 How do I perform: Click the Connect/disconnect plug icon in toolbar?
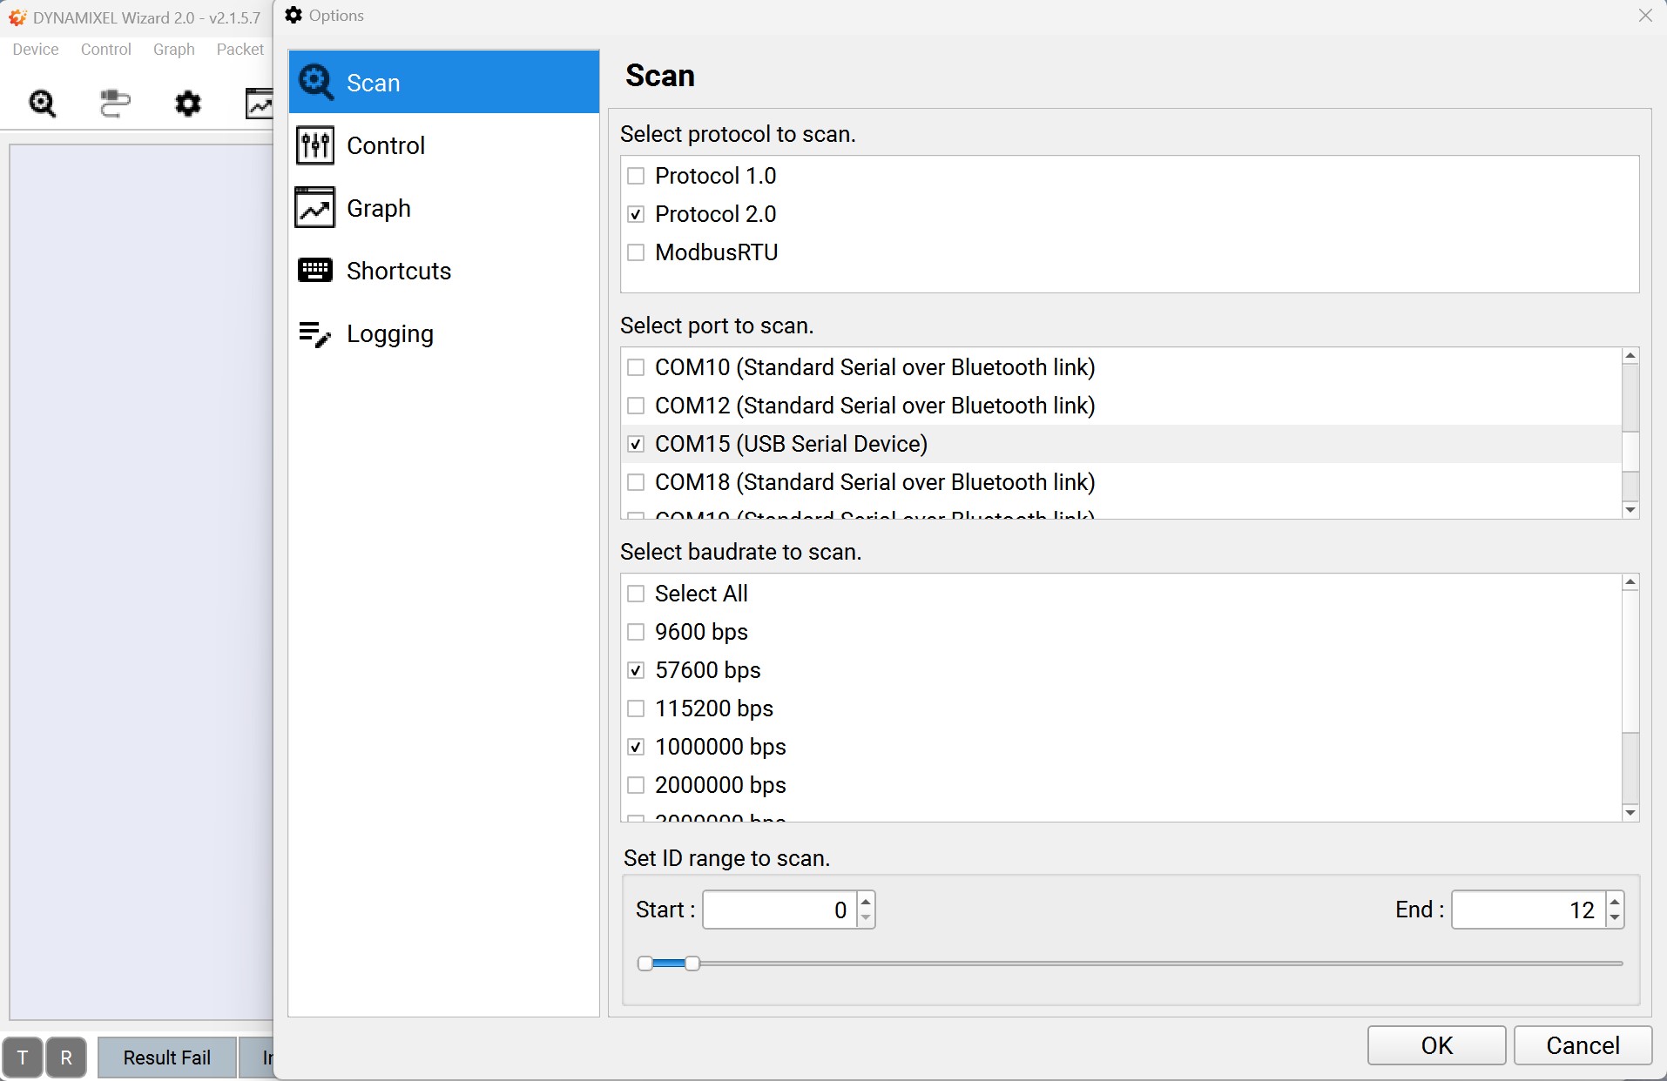115,104
